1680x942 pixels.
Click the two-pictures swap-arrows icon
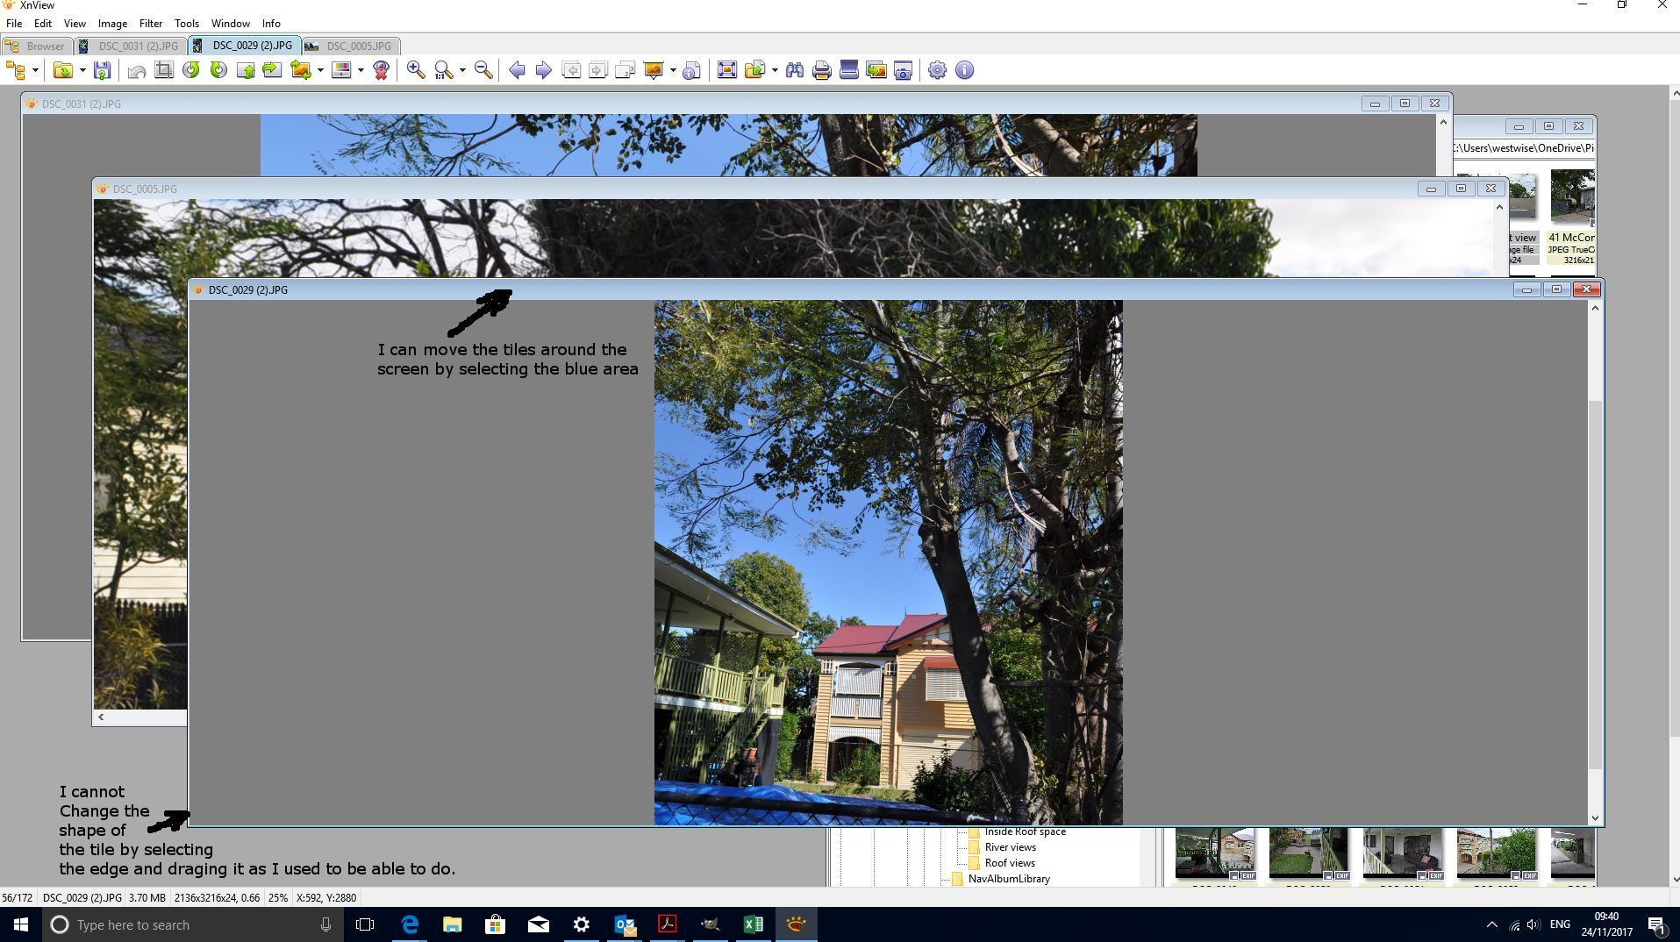301,70
